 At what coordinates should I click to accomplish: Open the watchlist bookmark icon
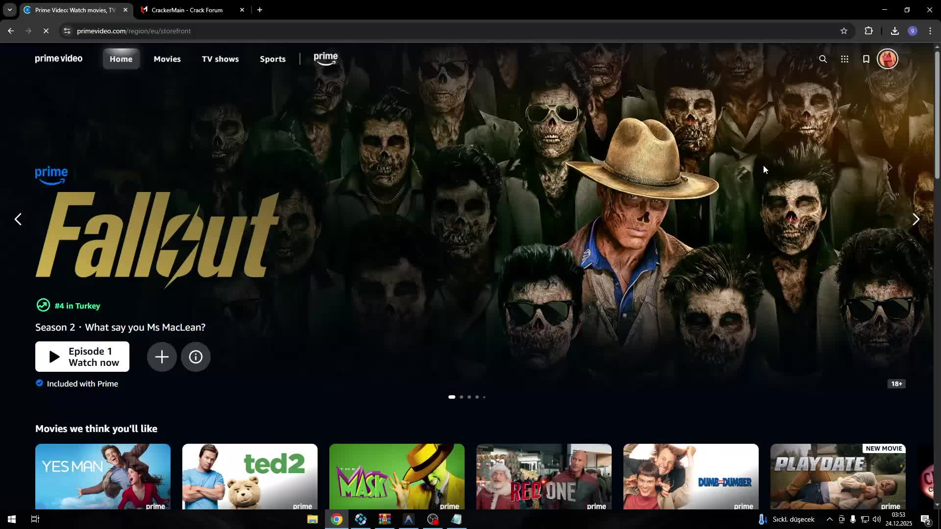click(x=866, y=59)
